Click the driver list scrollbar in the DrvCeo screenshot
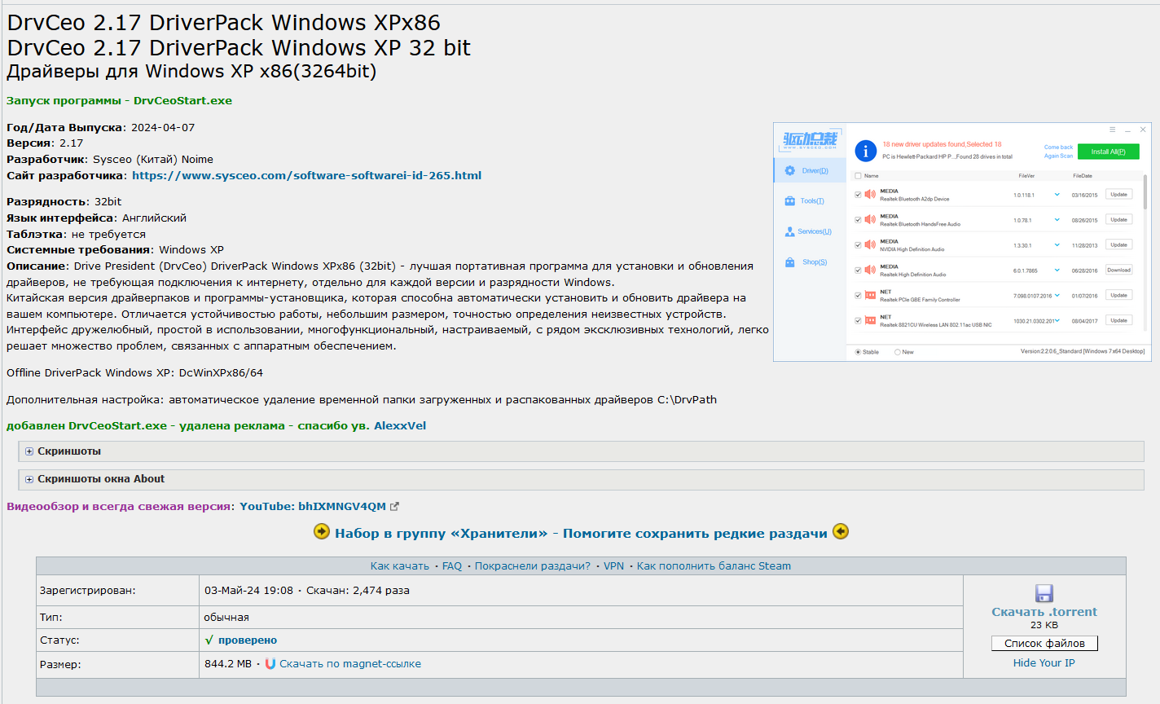 point(1145,191)
